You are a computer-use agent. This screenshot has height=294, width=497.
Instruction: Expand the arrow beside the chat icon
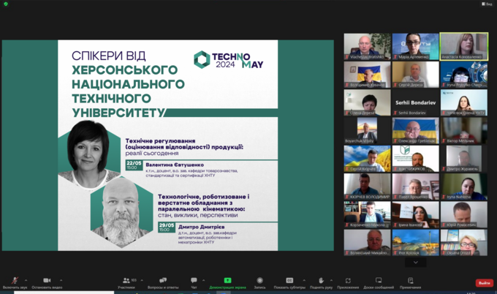coord(203,280)
